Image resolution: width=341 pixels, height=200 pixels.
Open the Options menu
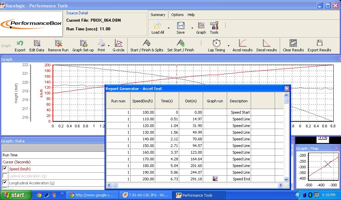pyautogui.click(x=177, y=15)
